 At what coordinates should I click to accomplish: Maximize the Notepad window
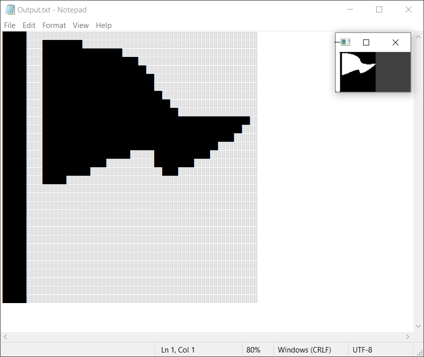click(379, 9)
